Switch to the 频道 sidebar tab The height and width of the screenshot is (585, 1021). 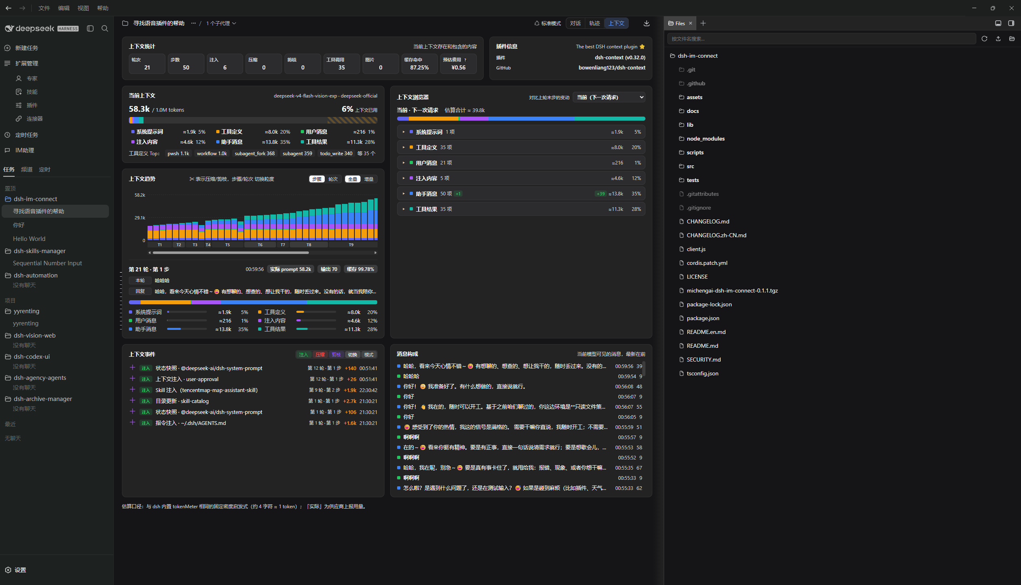click(27, 169)
